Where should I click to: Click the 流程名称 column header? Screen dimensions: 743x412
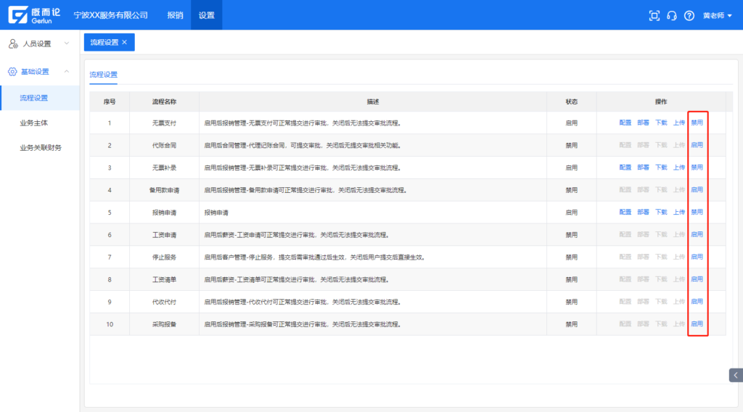[164, 102]
